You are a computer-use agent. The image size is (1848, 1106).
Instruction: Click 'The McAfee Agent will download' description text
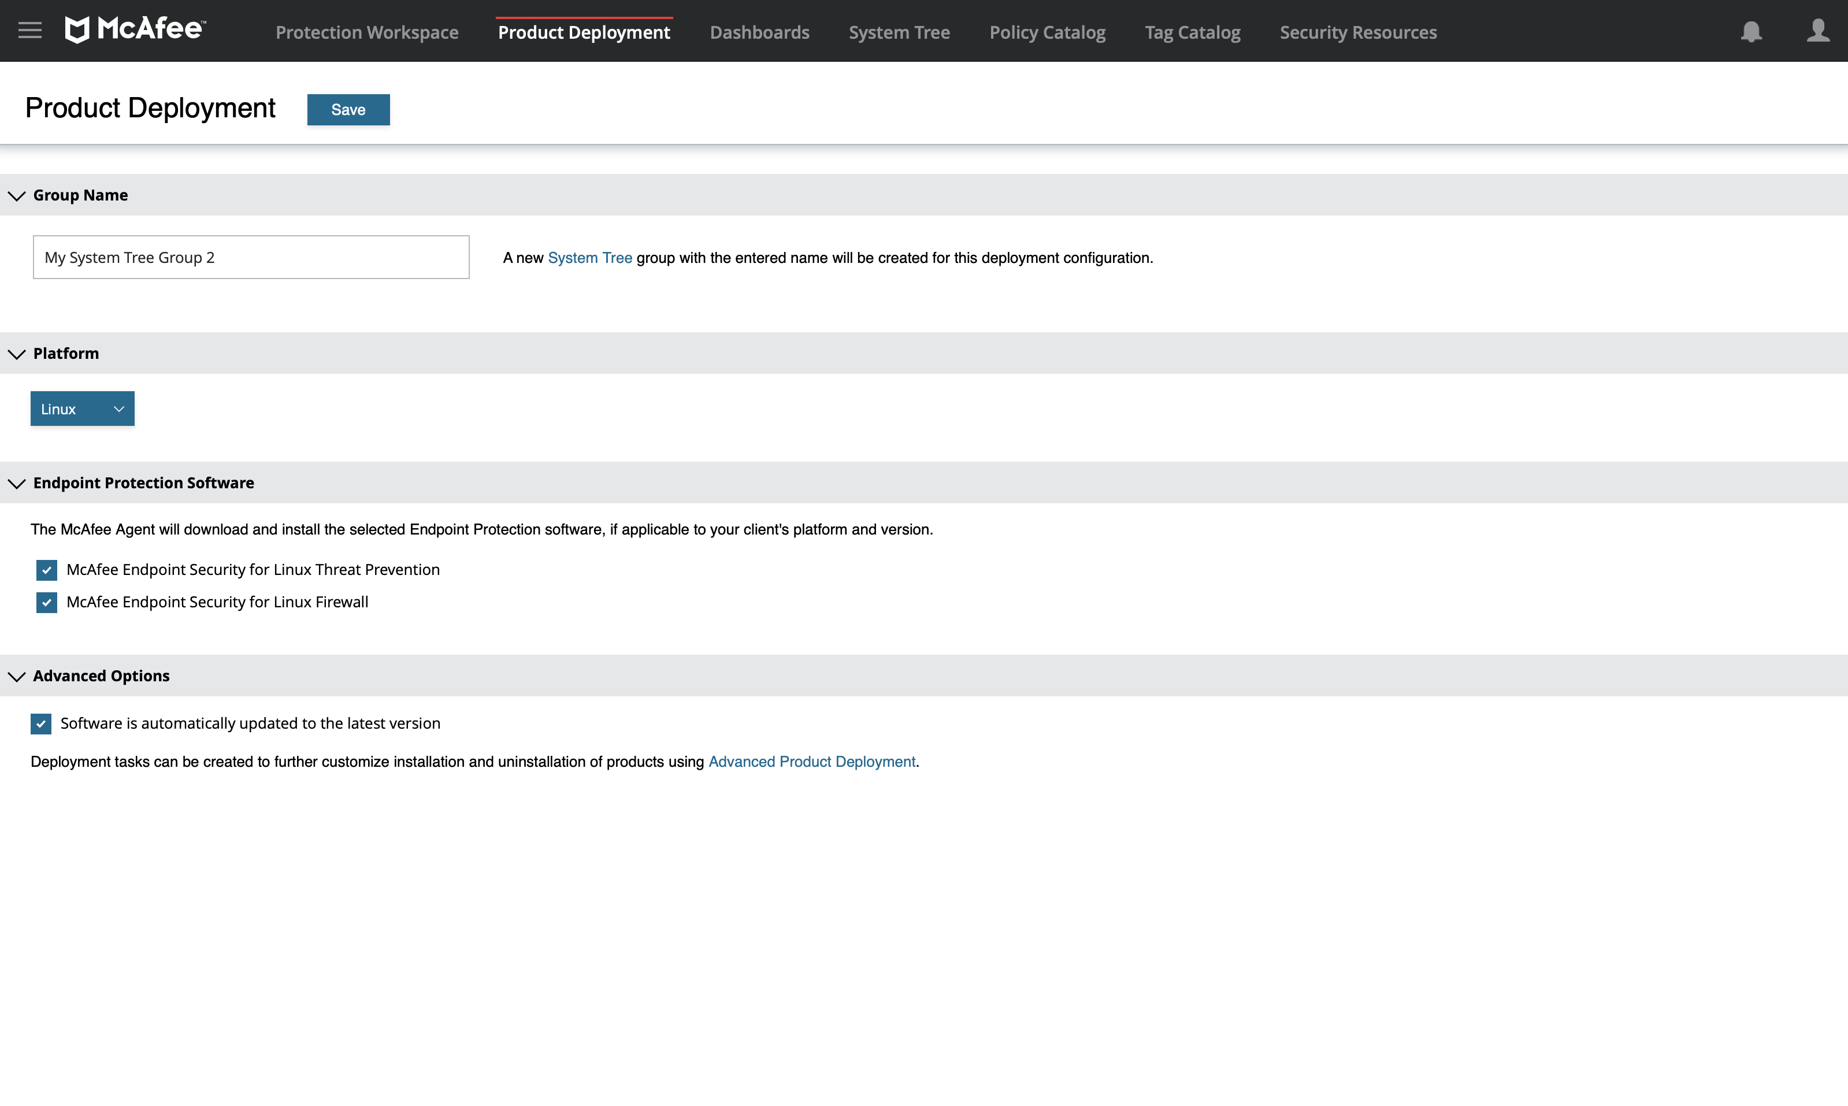click(x=481, y=529)
